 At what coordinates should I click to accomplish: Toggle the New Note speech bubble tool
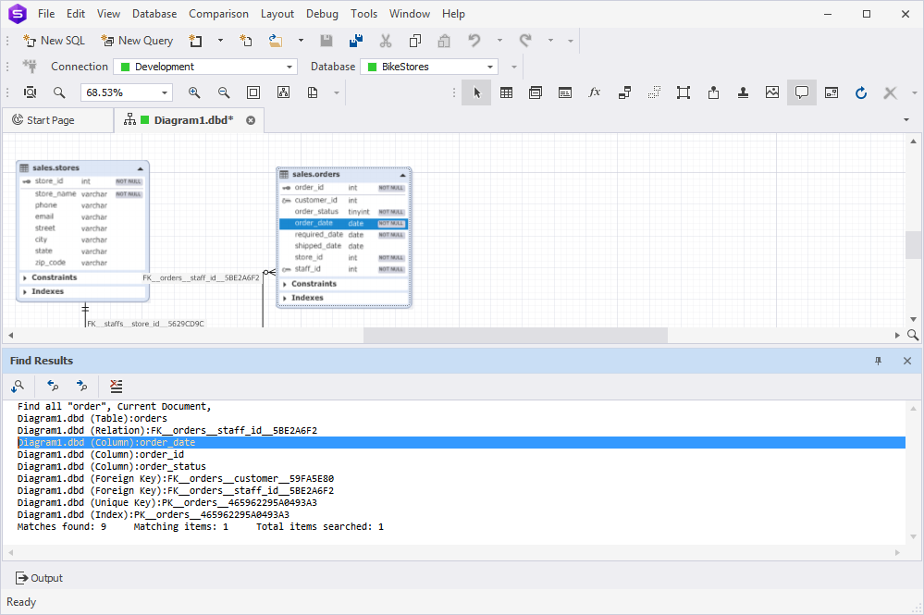tap(801, 92)
